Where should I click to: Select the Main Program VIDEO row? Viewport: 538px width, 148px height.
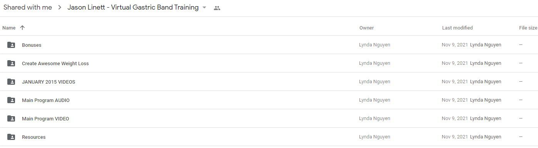269,118
